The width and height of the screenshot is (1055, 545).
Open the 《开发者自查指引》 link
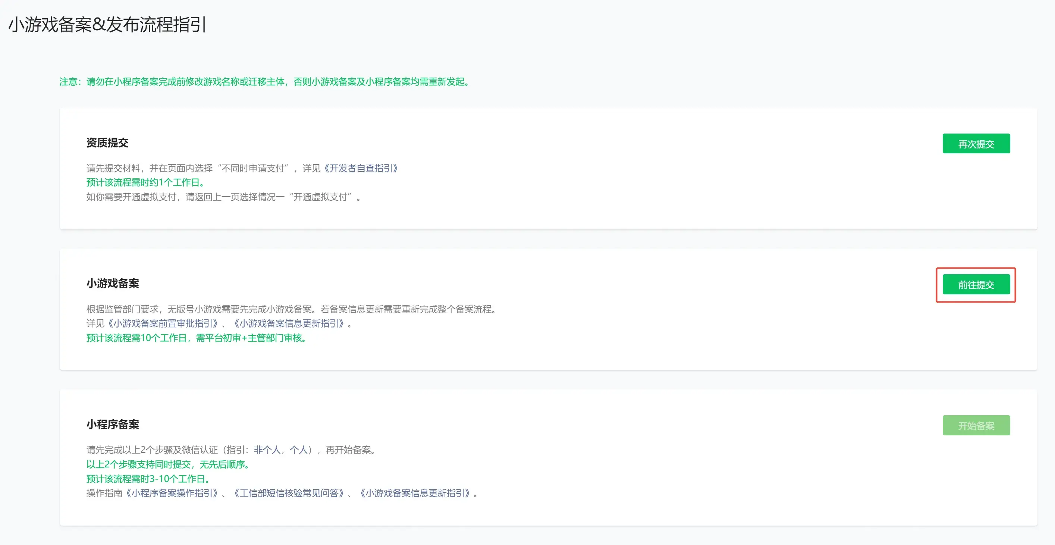click(361, 168)
